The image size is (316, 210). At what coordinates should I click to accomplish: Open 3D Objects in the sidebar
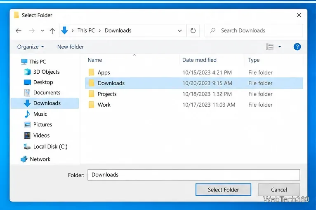47,72
